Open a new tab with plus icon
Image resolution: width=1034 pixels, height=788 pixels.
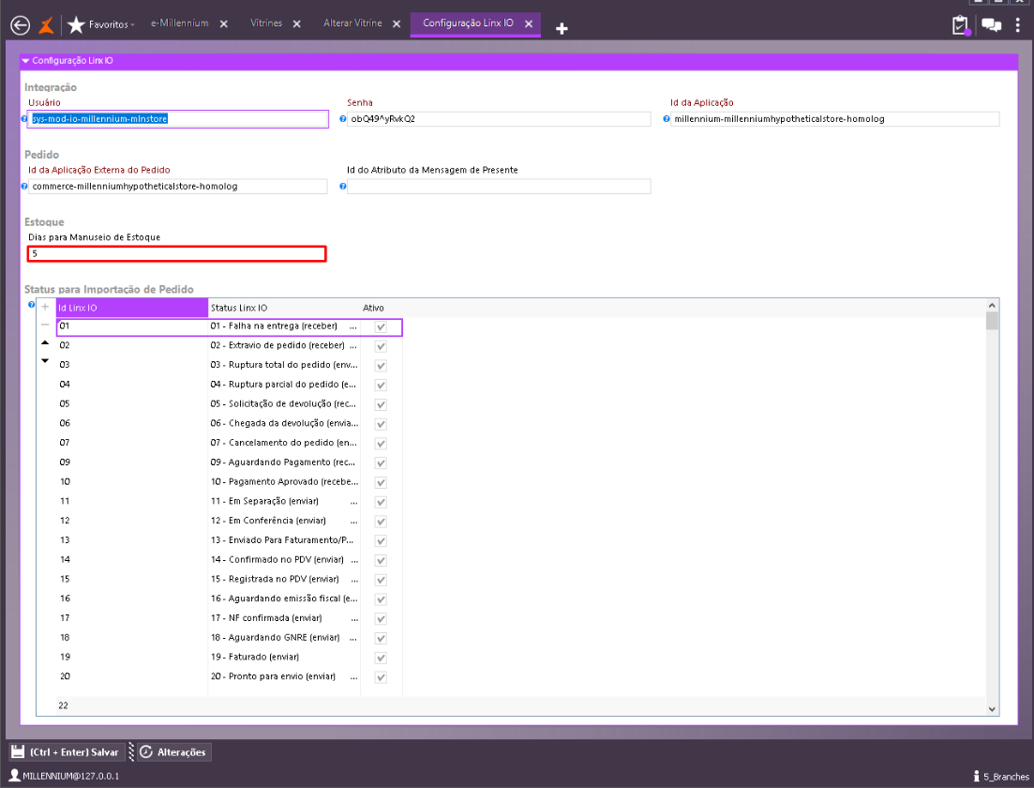tap(562, 28)
